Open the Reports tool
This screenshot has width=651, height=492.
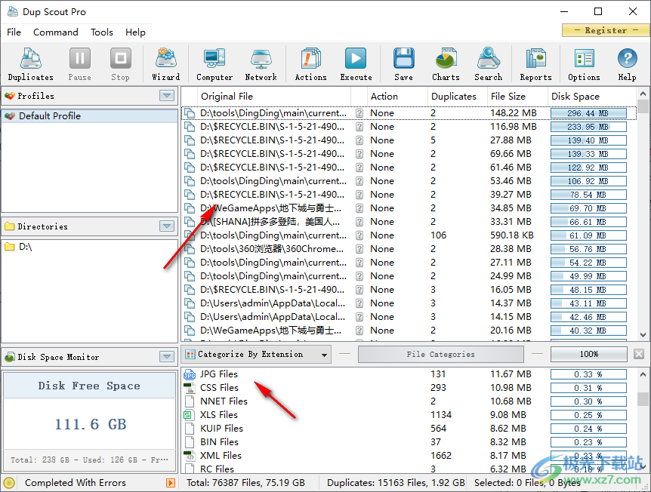coord(535,64)
